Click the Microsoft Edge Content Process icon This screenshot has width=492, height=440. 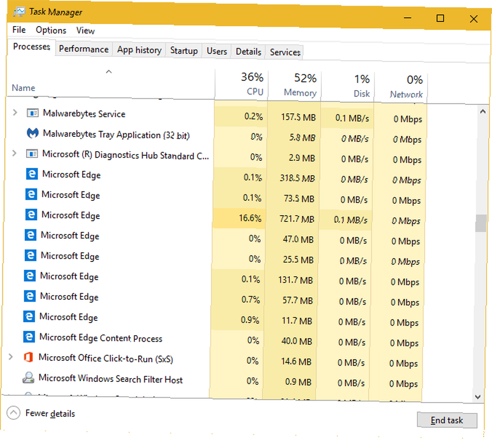[29, 337]
